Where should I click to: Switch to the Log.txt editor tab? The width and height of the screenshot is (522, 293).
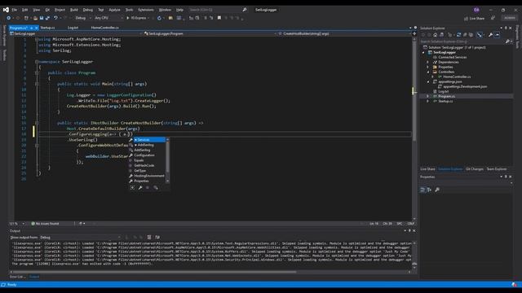(x=73, y=28)
